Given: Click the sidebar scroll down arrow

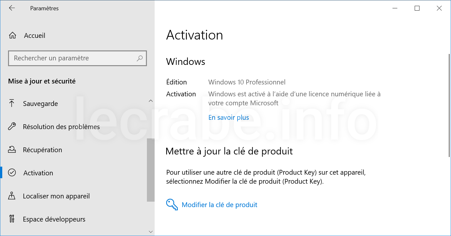Looking at the screenshot, I should (151, 231).
